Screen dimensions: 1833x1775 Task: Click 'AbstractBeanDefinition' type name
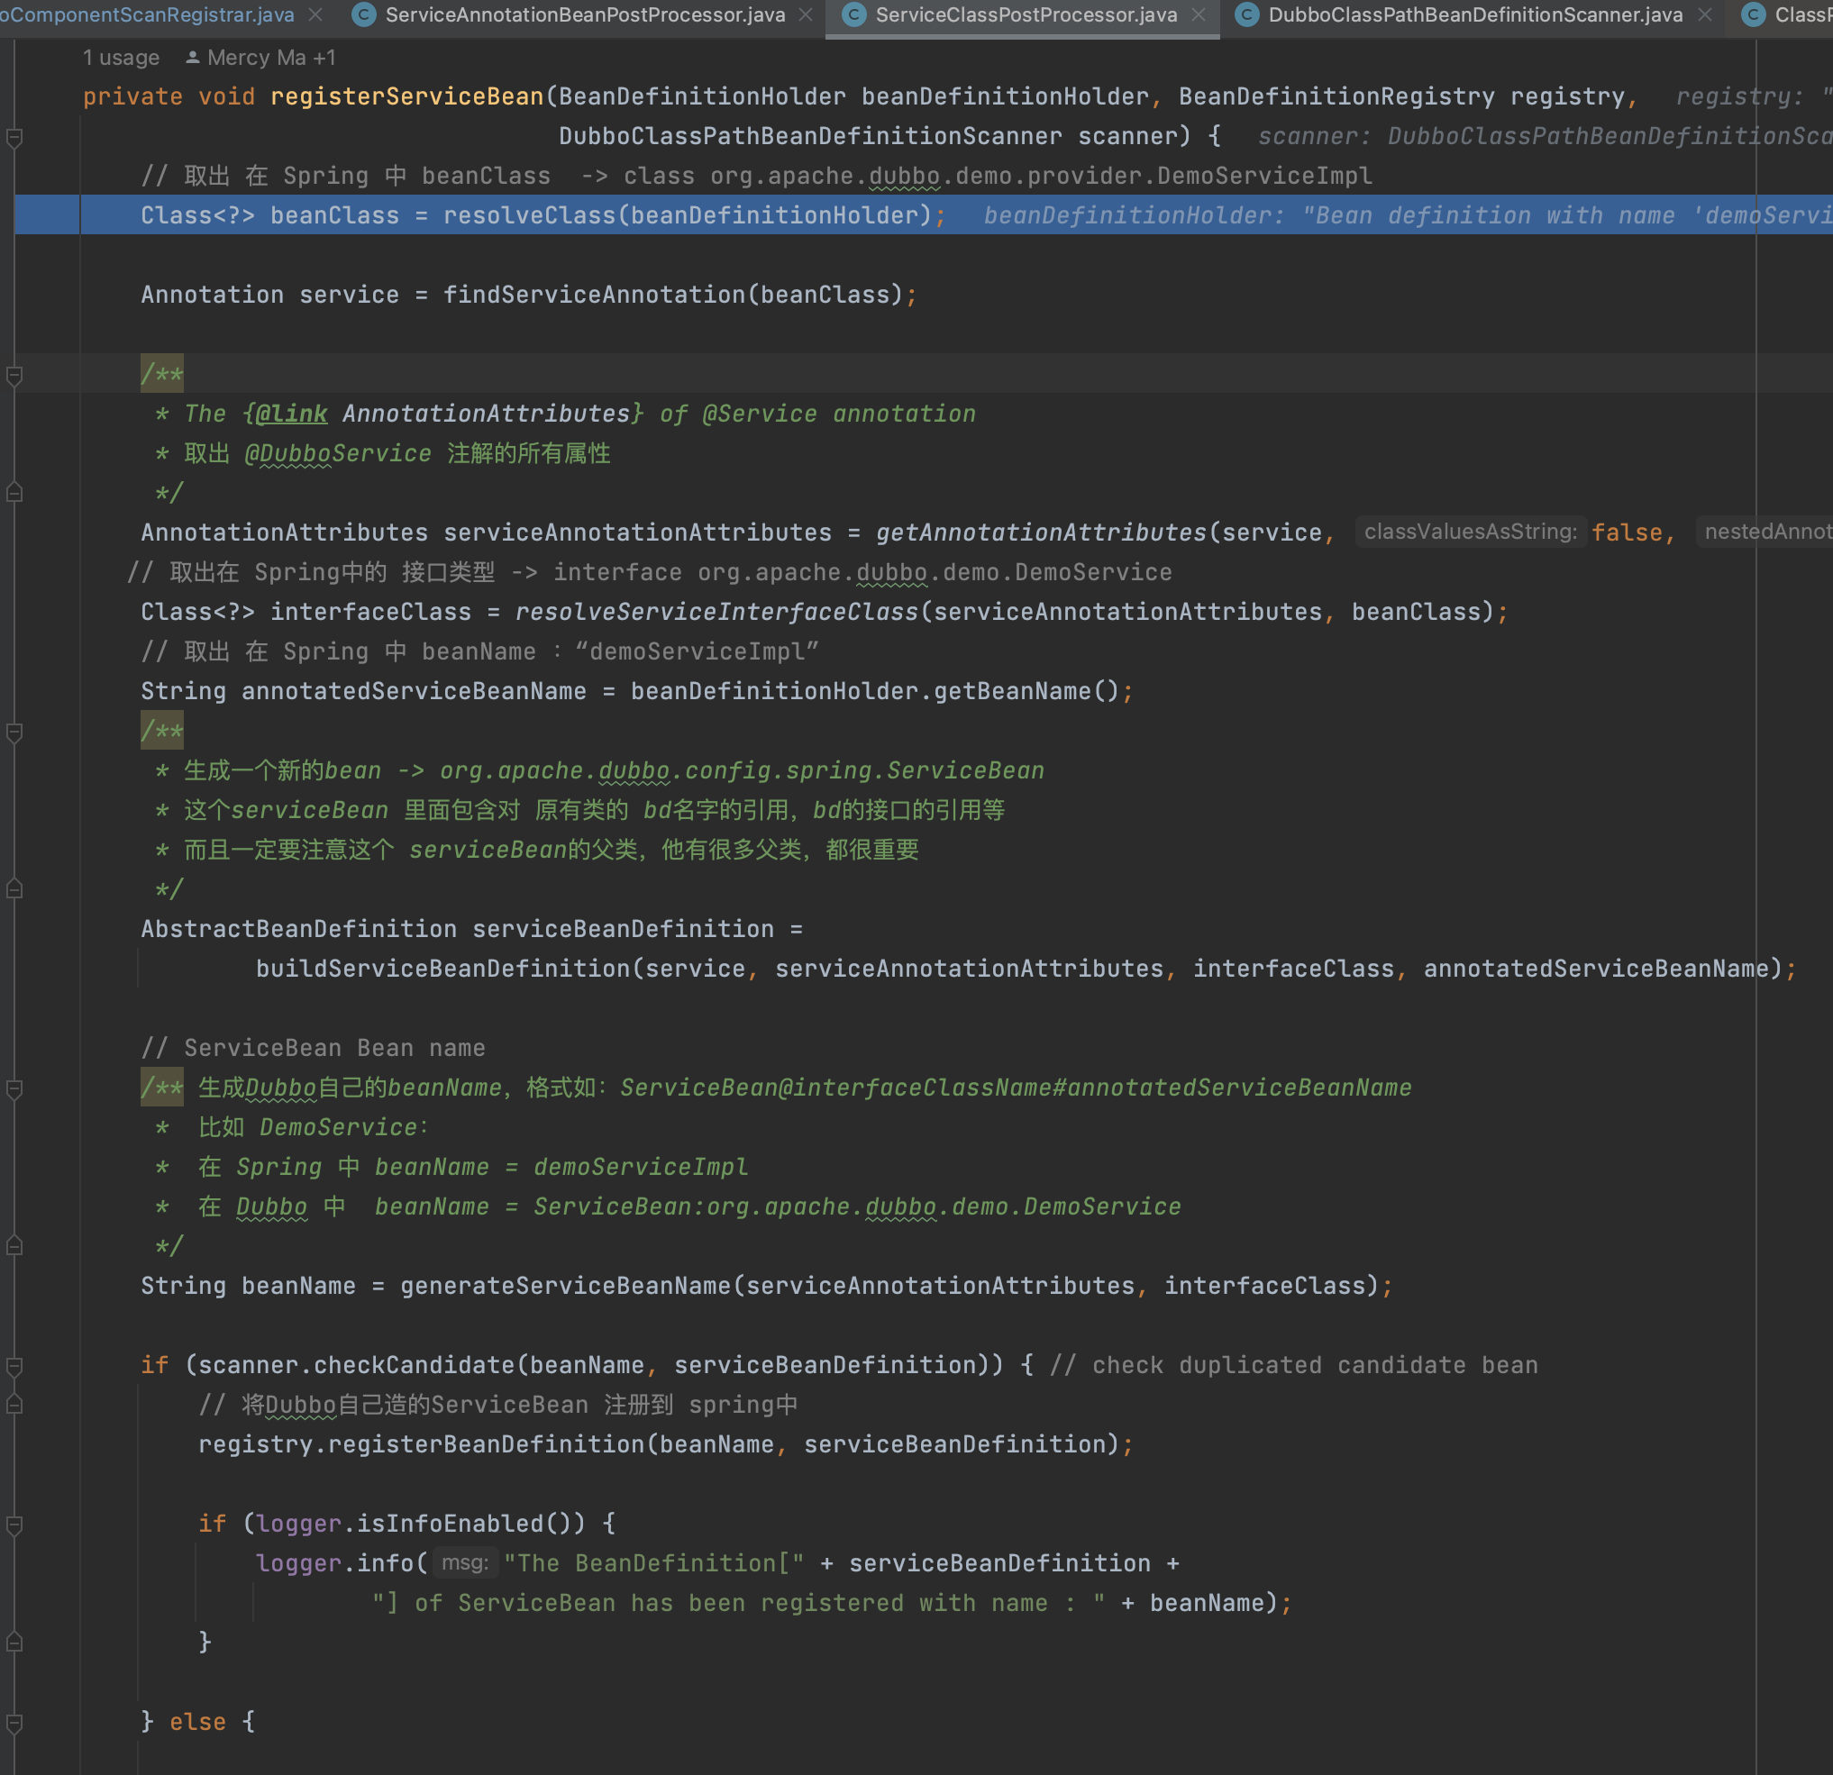pos(299,929)
